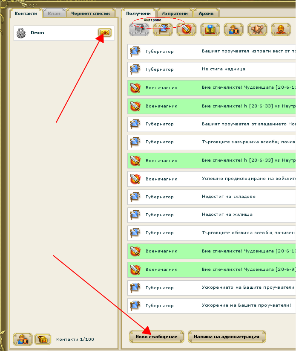Open the Не стига надница message
This screenshot has width=296, height=351.
pos(224,69)
